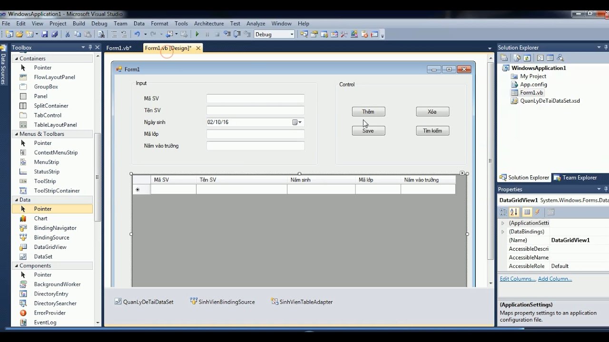The height and width of the screenshot is (342, 609).
Task: Select QuanLyDeTaiDataSet in the component tray
Action: point(144,302)
